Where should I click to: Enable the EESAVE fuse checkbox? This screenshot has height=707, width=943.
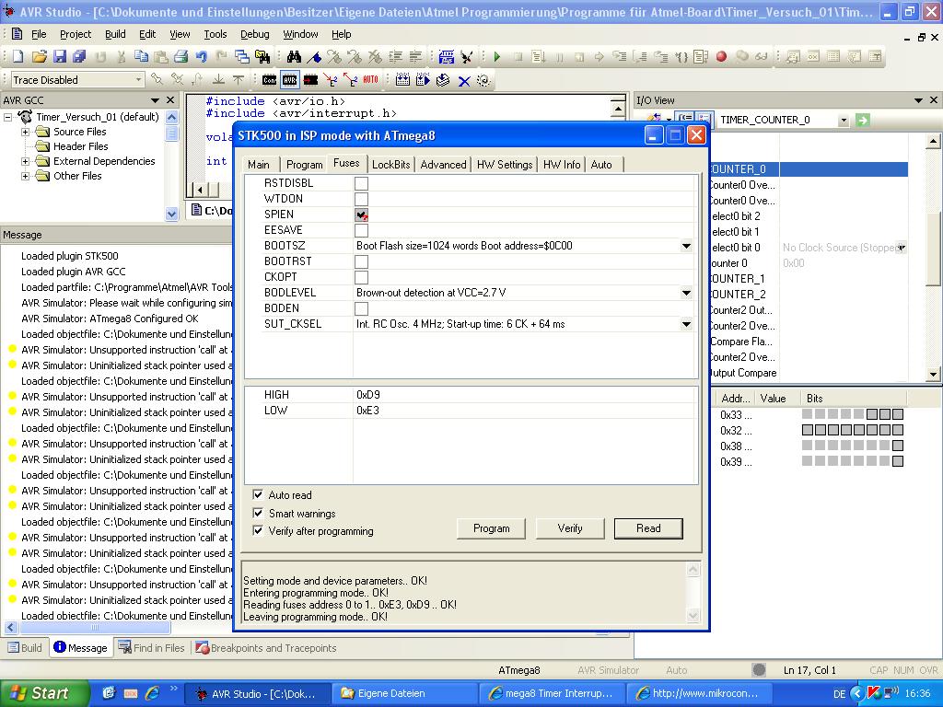361,230
